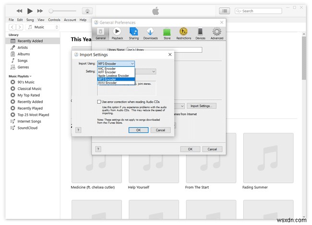312x225 pixels.
Task: Open the Fading Summer album thumbnail
Action: point(268,158)
